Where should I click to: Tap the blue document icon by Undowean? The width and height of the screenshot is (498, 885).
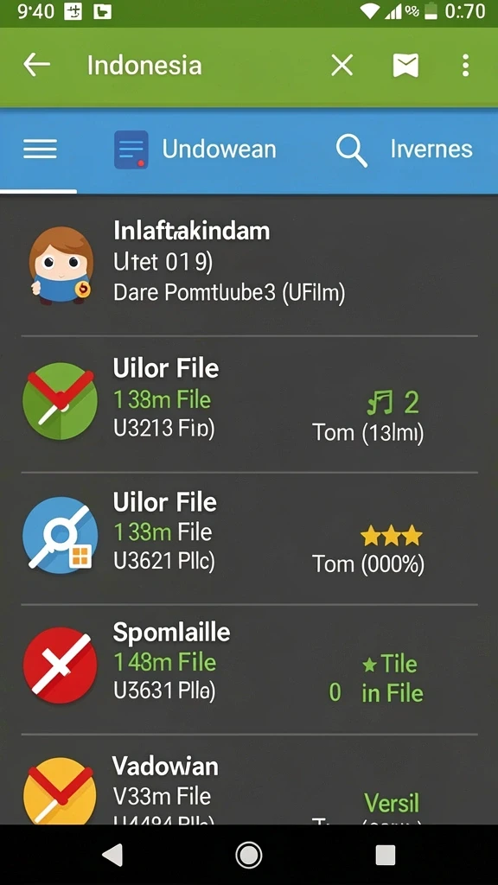point(131,150)
